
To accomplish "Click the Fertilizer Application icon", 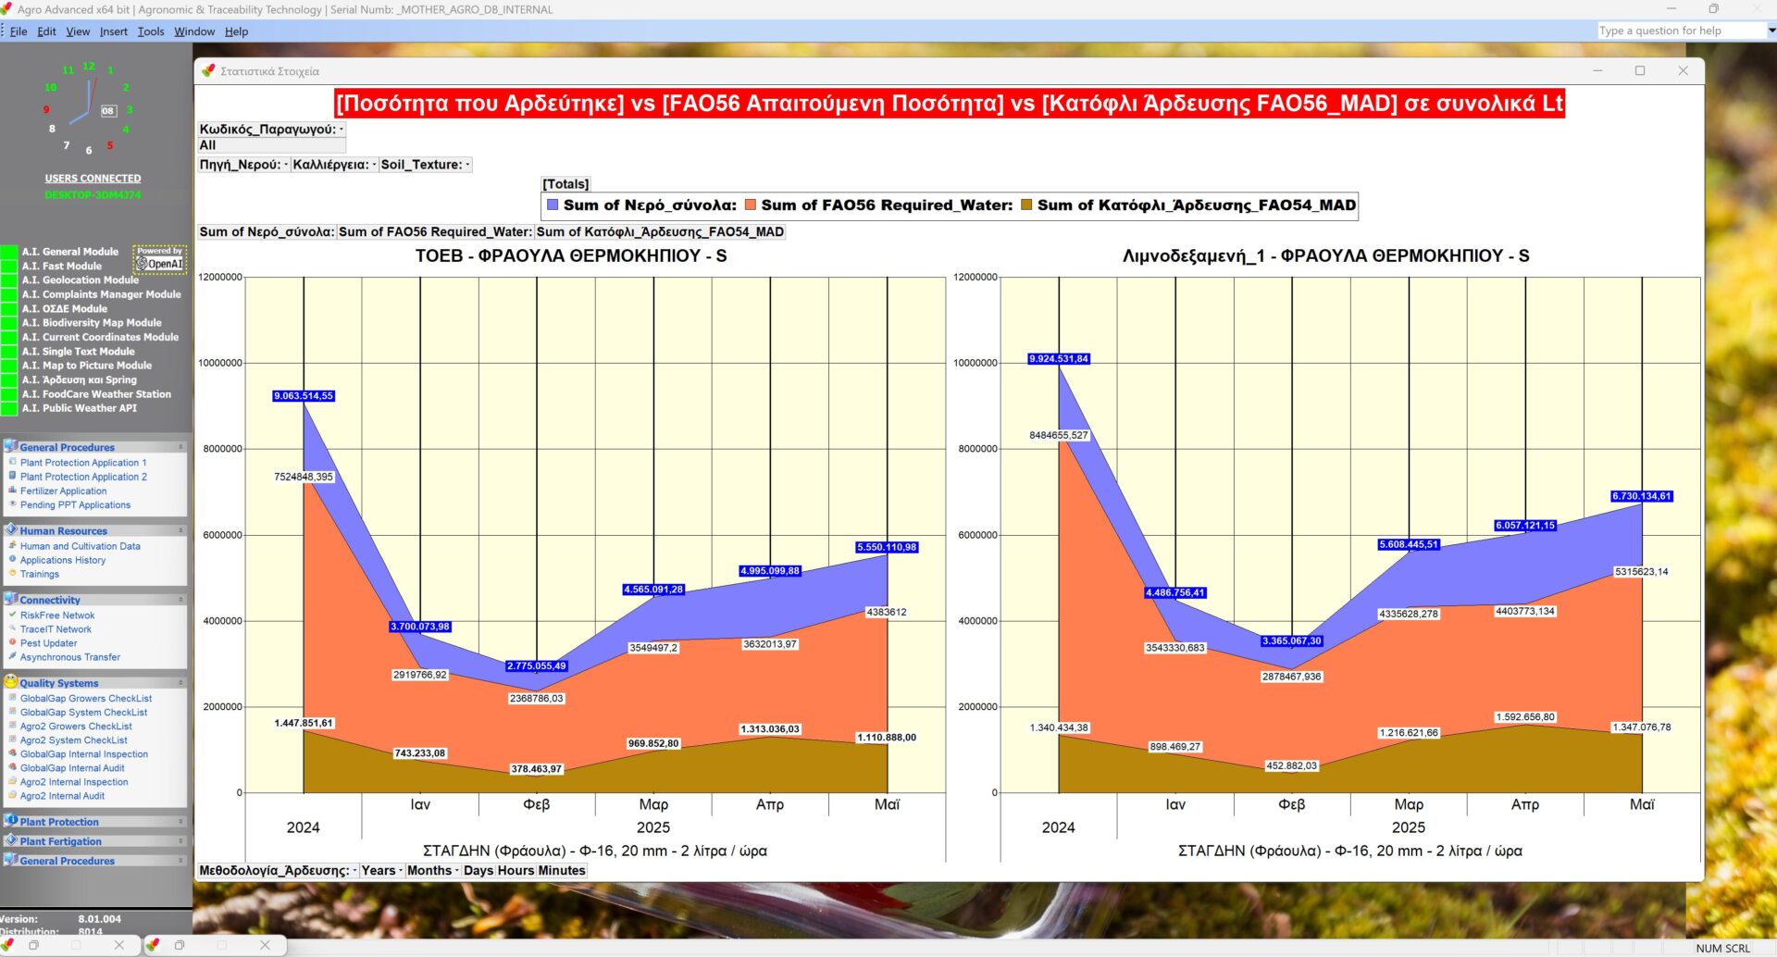I will tap(13, 491).
